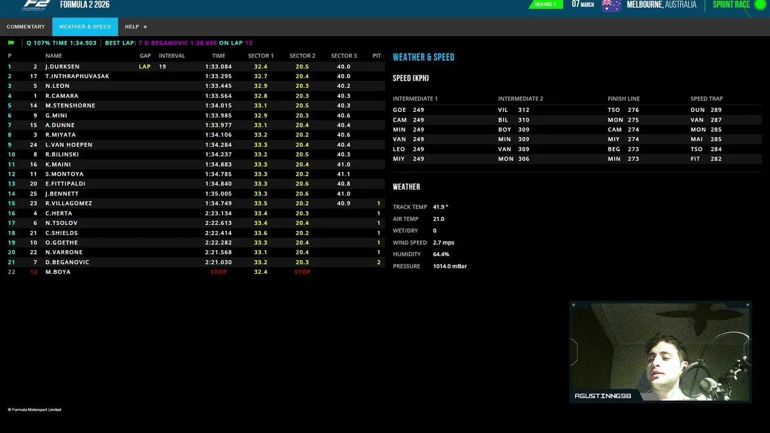The height and width of the screenshot is (433, 770).
Task: Click the Intermediate 1 GOE 249 entry
Action: click(x=408, y=110)
